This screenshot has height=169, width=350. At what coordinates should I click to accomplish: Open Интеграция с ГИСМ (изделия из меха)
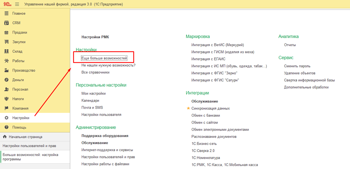tap(223, 52)
